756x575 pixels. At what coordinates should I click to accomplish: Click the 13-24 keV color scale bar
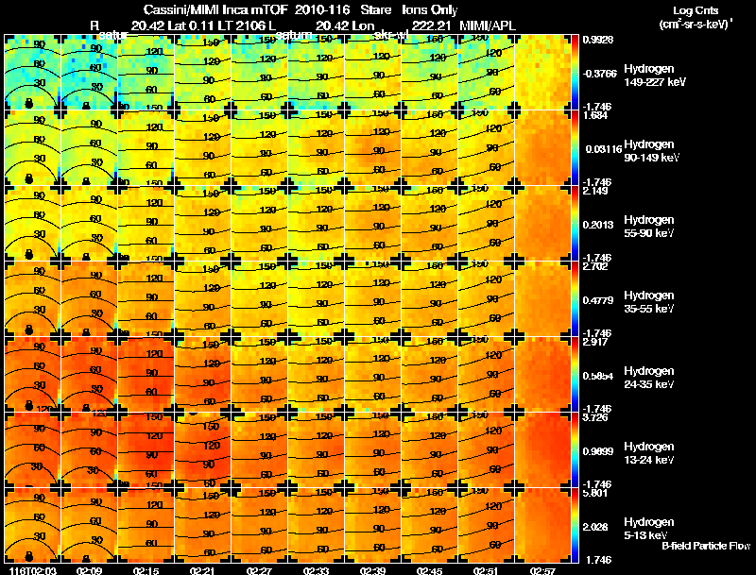tap(575, 450)
